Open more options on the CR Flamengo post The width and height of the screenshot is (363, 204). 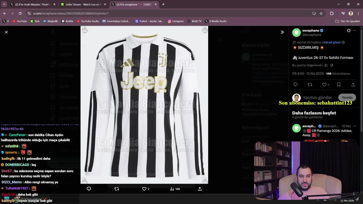354,126
